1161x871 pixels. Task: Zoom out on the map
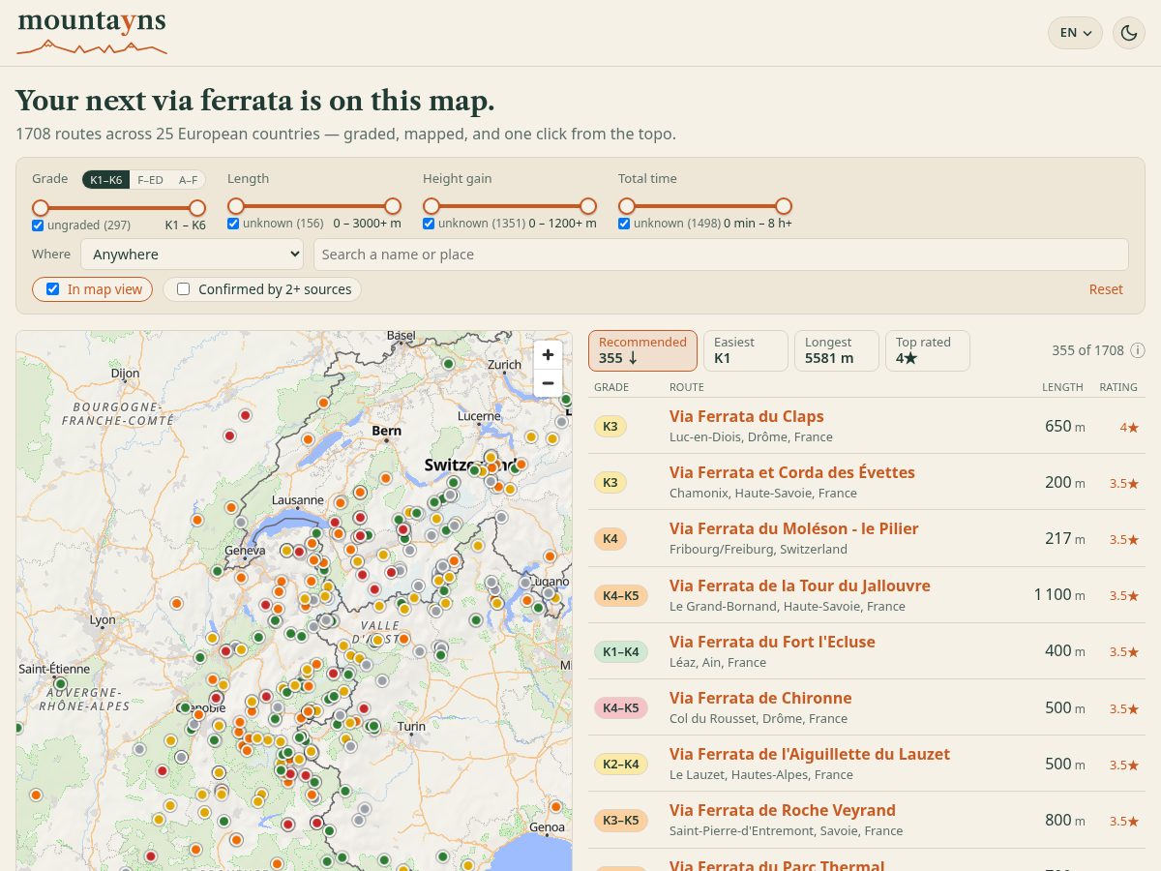click(x=548, y=383)
